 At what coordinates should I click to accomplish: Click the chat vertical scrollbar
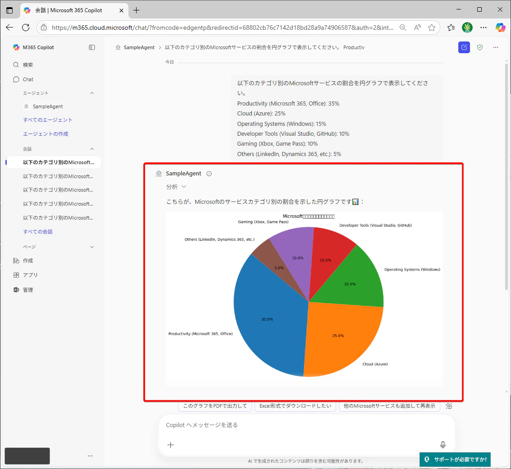[506, 176]
